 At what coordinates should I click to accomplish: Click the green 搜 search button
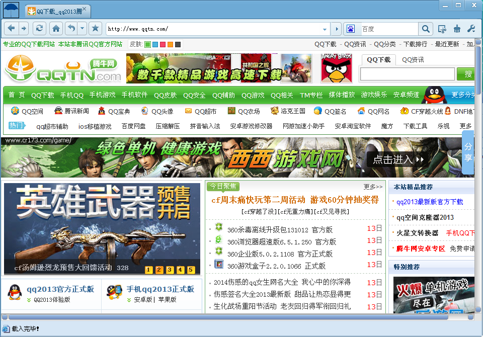466,74
